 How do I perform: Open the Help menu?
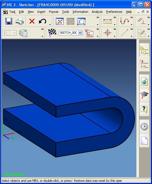pos(129,12)
